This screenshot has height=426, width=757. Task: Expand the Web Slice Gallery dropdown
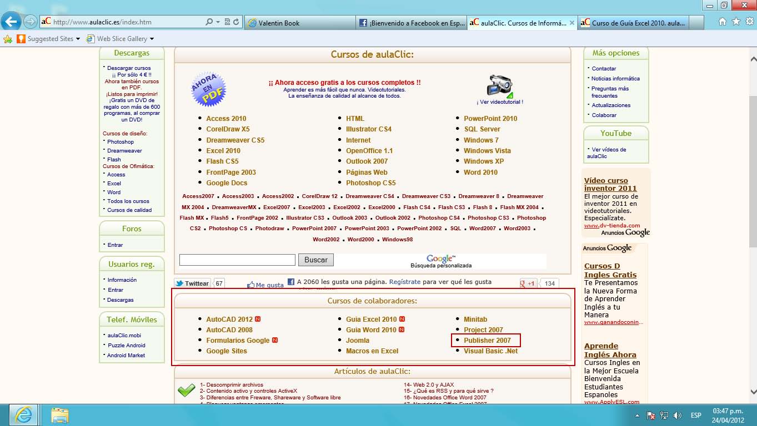pos(152,39)
